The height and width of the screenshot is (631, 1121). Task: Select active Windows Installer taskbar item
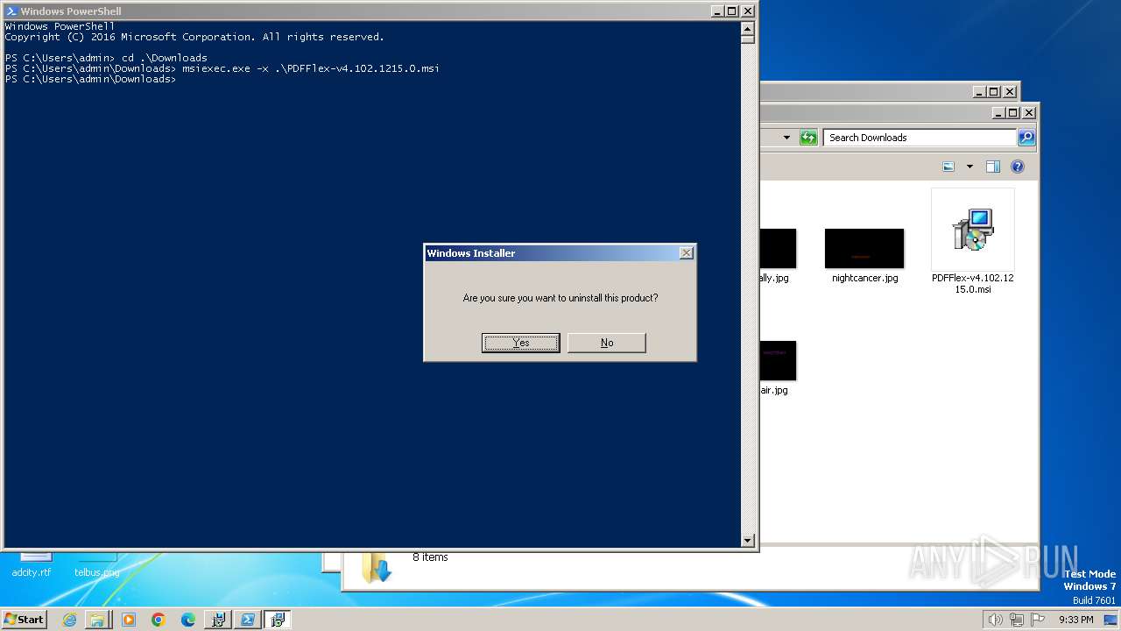click(278, 620)
